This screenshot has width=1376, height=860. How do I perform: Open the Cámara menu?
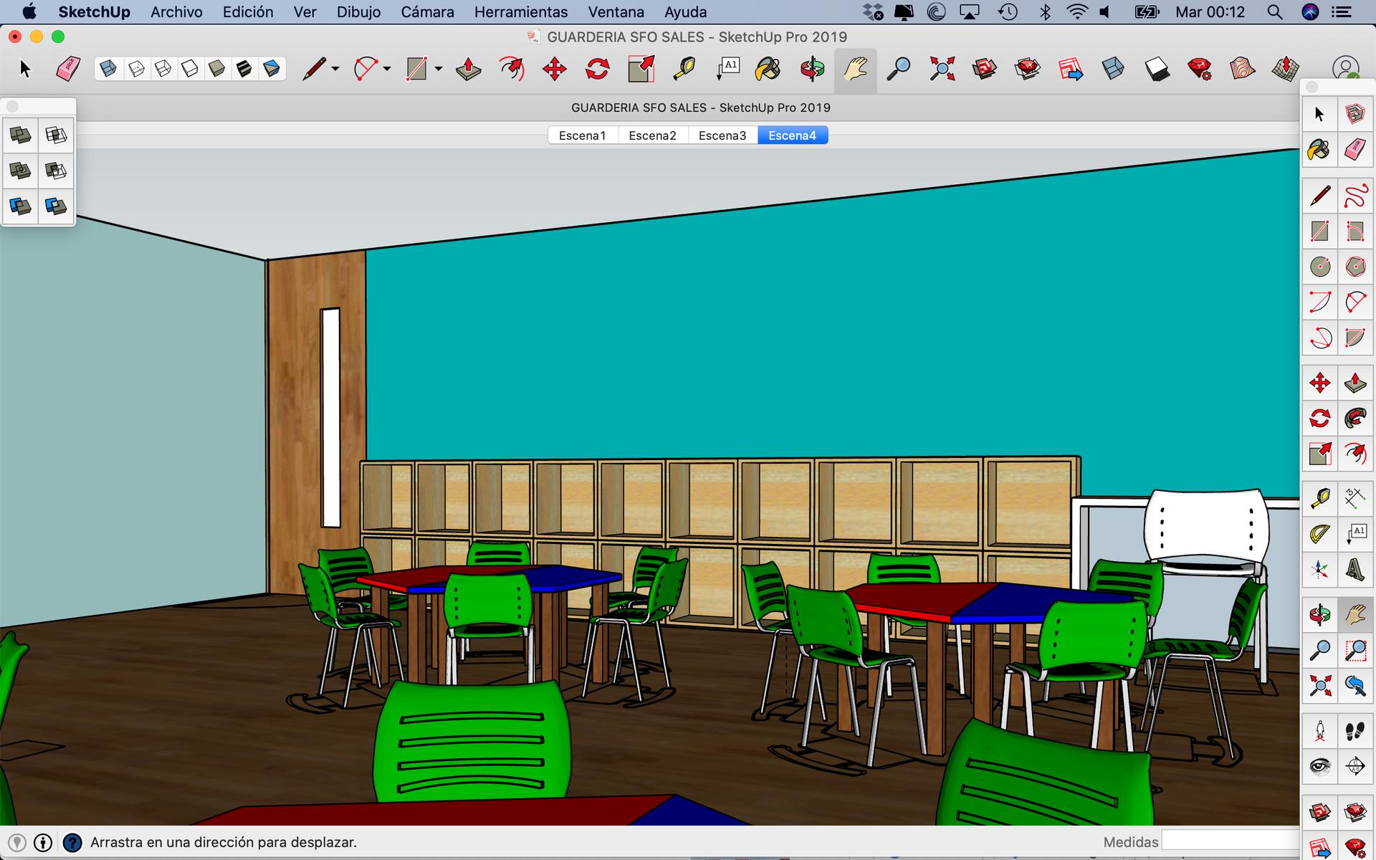pos(427,12)
